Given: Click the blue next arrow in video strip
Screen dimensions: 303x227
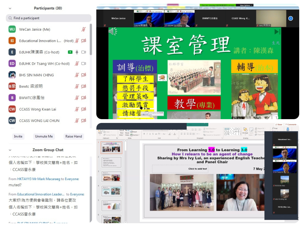Looking at the screenshot, I should [x=291, y=18].
